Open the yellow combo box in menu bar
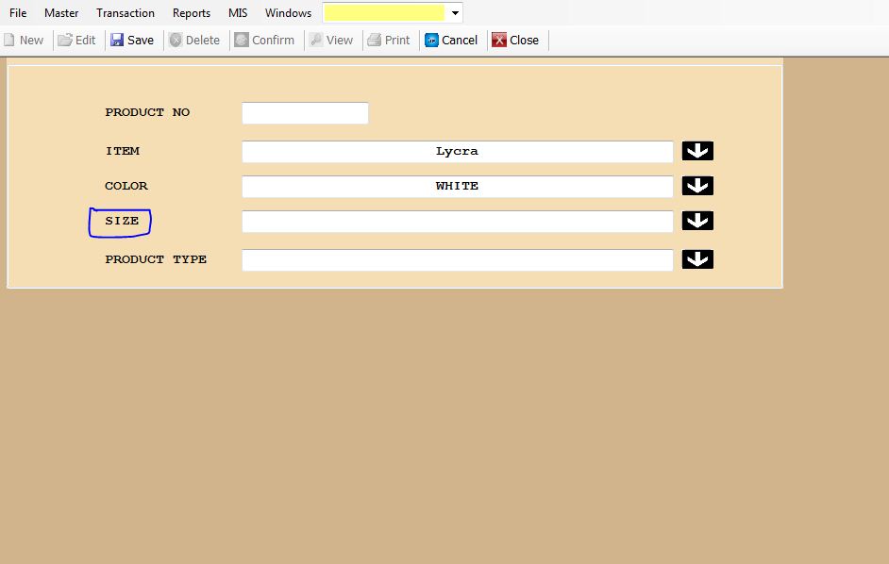889x564 pixels. (456, 13)
